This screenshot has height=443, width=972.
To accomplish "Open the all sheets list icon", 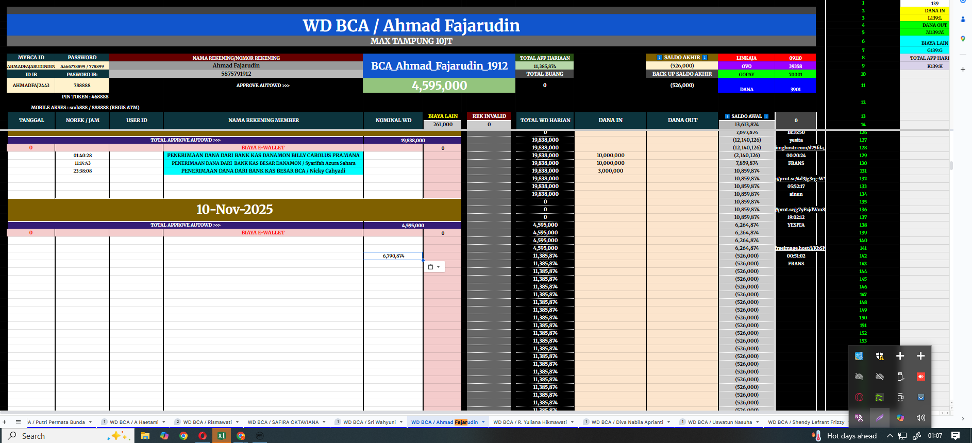I will 18,422.
